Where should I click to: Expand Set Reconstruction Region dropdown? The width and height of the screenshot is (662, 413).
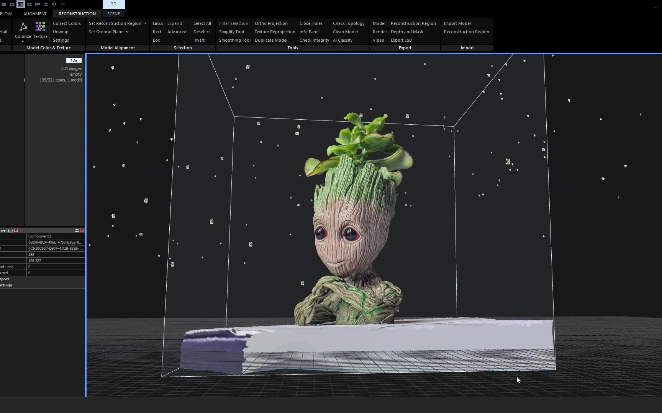point(145,23)
